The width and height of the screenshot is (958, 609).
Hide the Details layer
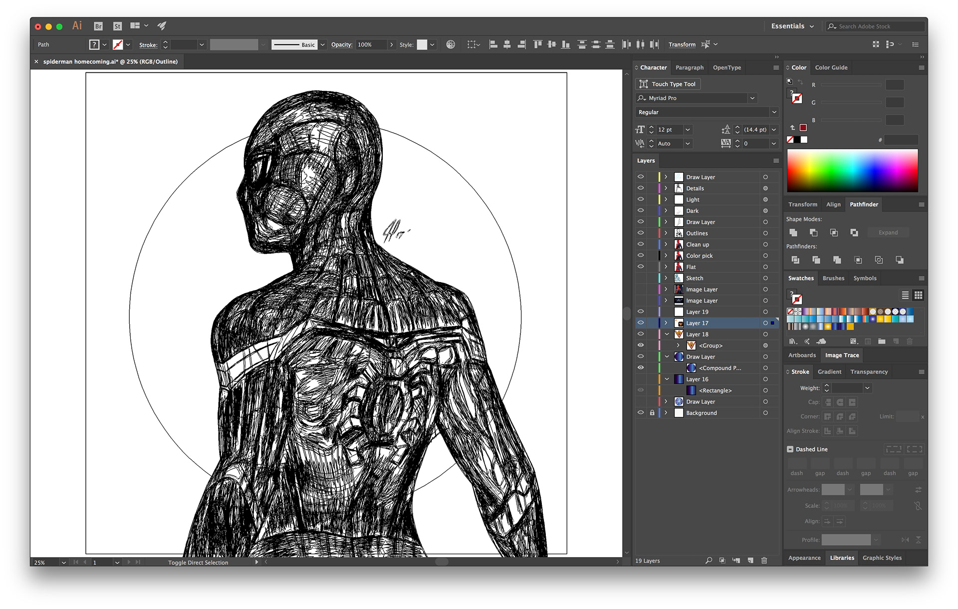point(641,188)
